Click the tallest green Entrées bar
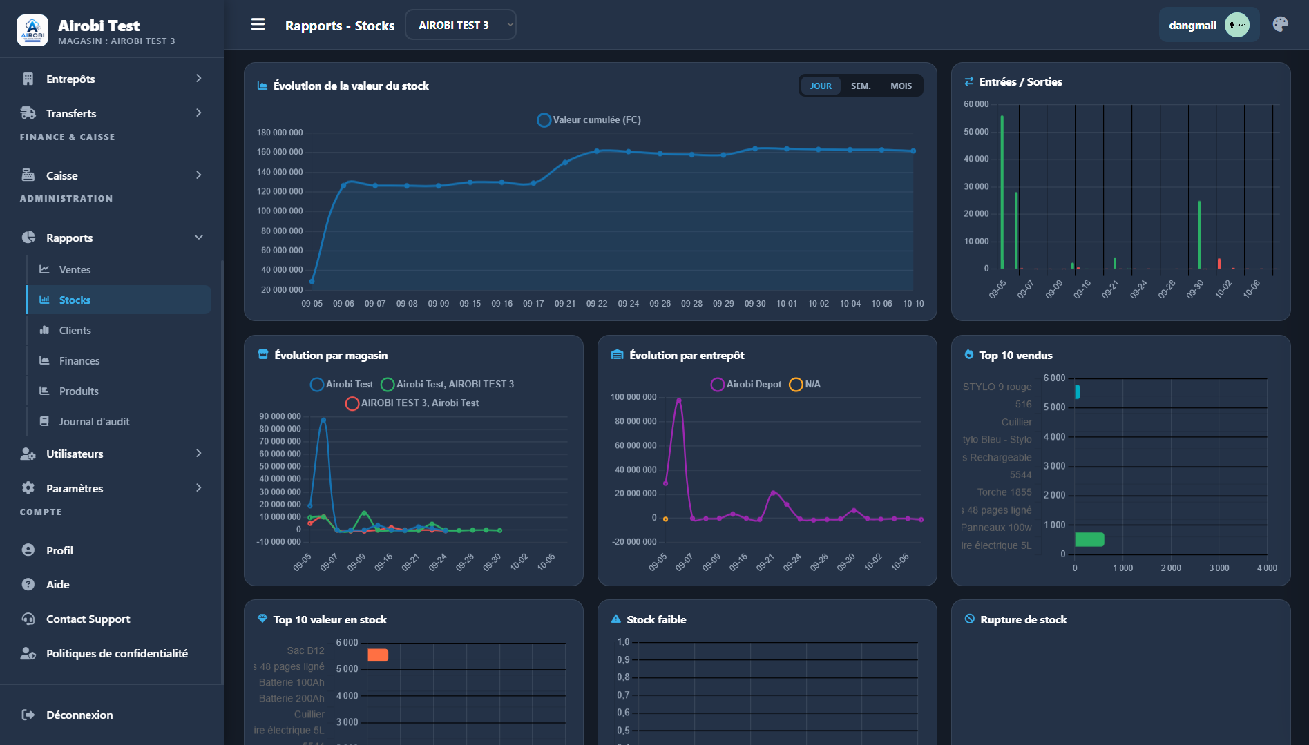The height and width of the screenshot is (745, 1309). coord(1002,192)
